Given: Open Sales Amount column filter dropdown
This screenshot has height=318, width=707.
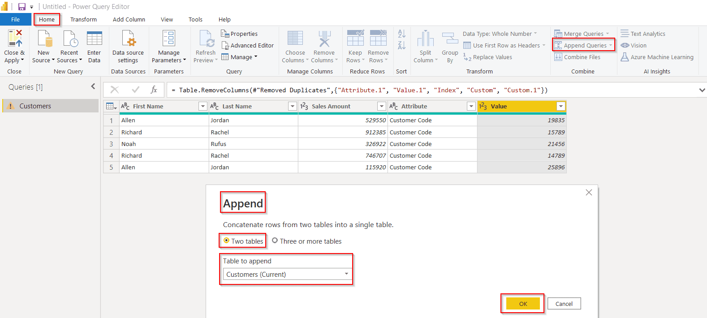Looking at the screenshot, I should [381, 106].
